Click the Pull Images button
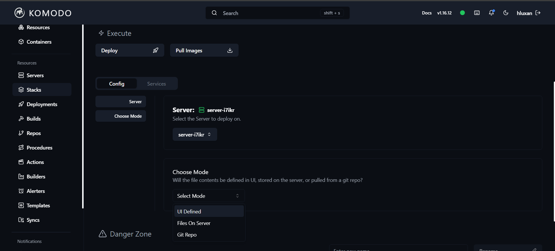The height and width of the screenshot is (251, 555). point(204,50)
